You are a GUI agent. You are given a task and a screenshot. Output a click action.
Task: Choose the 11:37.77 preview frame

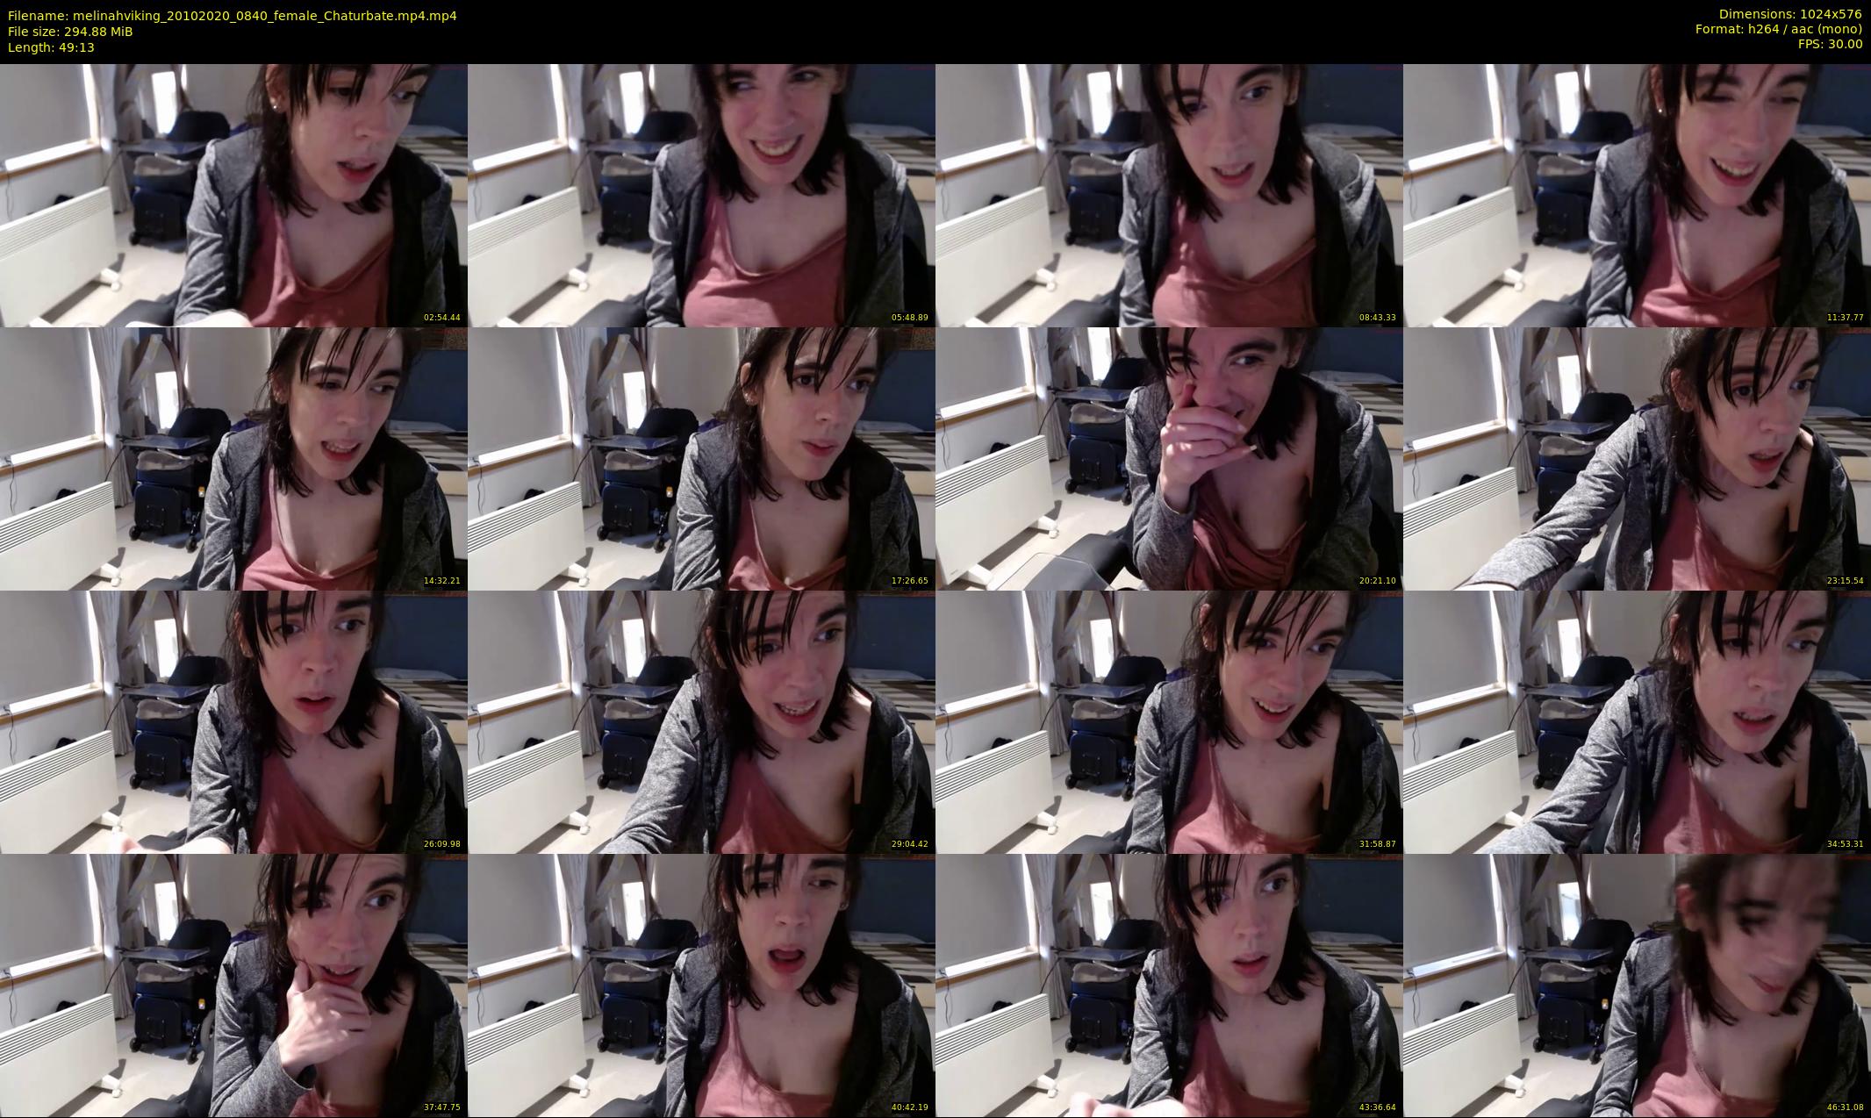1637,195
